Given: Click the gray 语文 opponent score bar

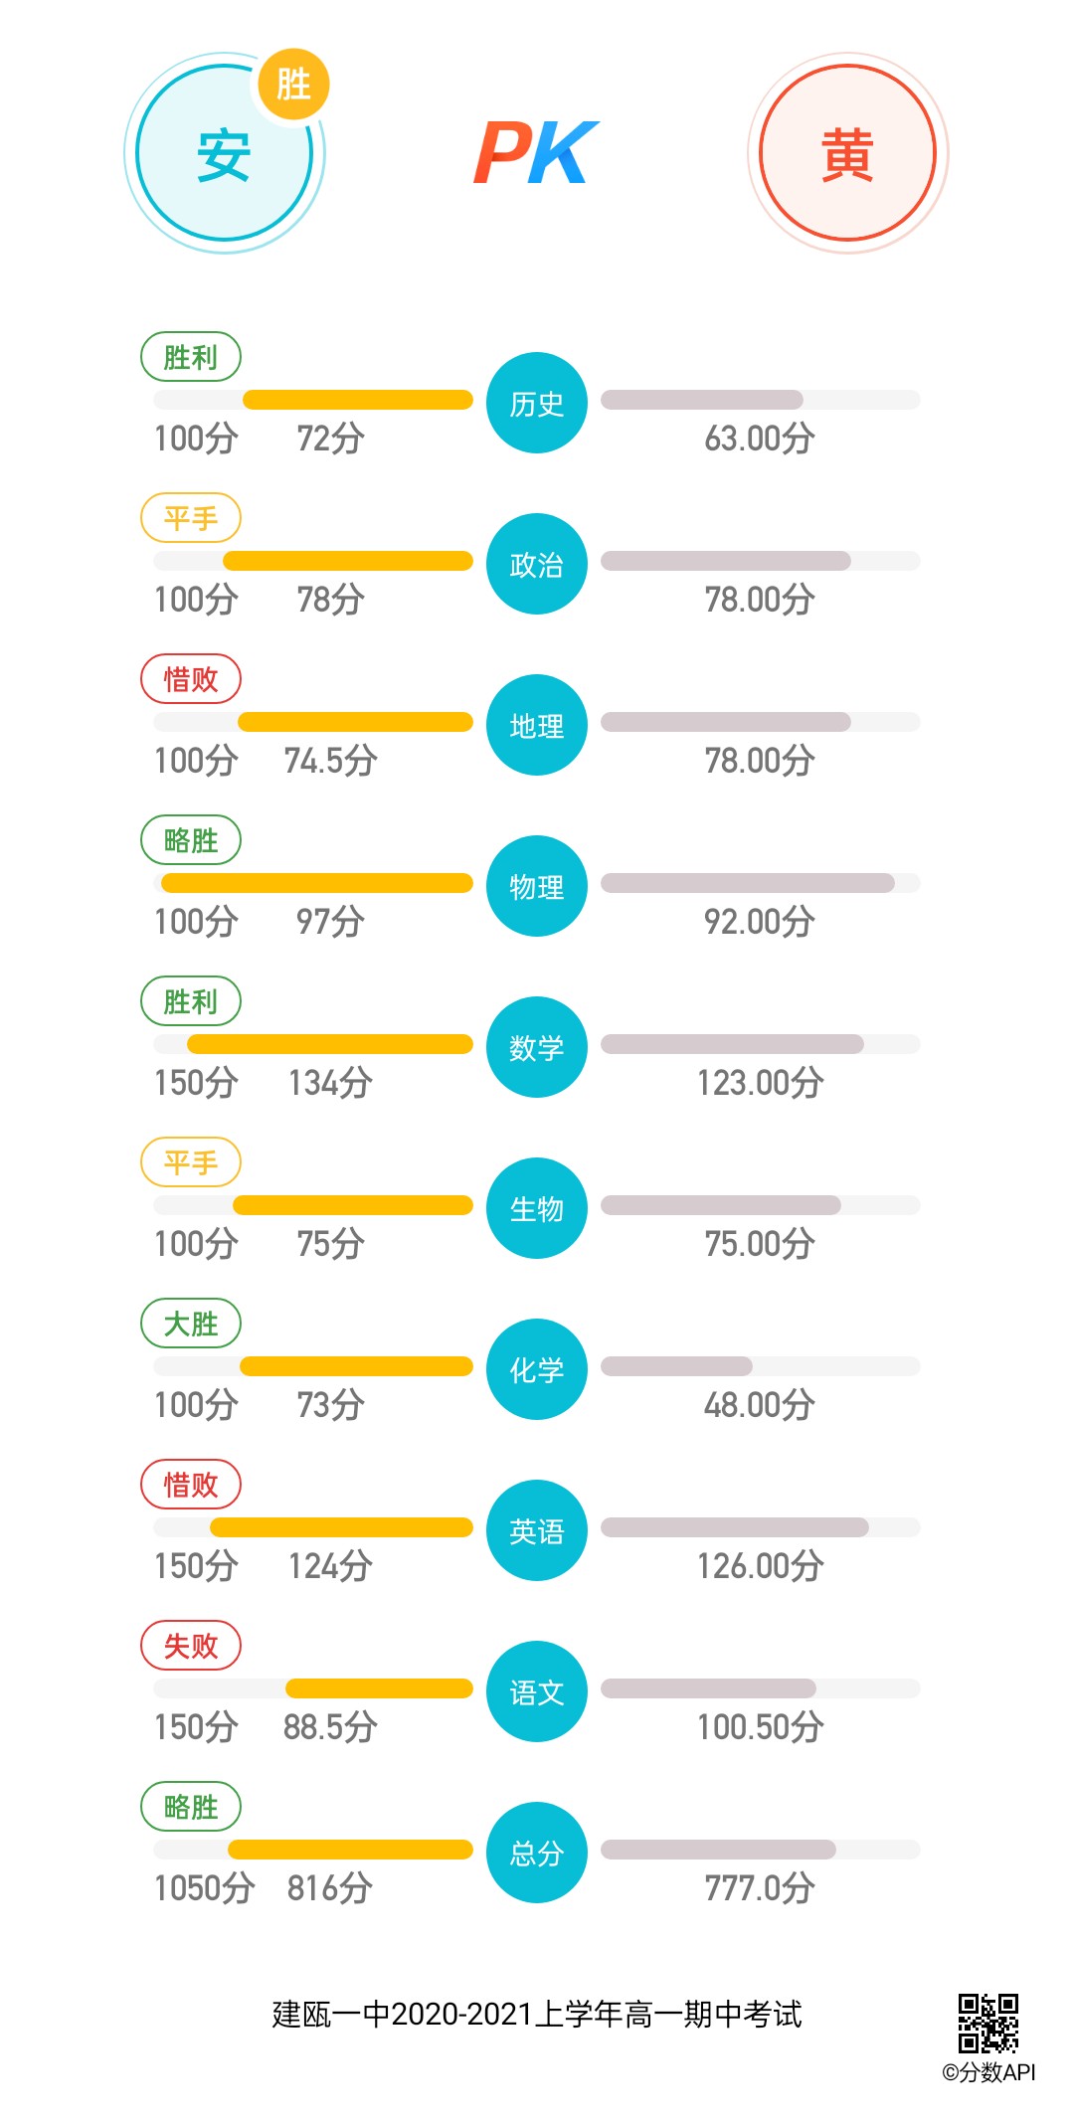Looking at the screenshot, I should [708, 1688].
